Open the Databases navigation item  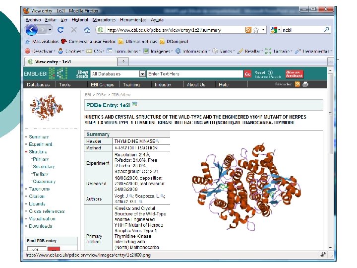pos(38,84)
